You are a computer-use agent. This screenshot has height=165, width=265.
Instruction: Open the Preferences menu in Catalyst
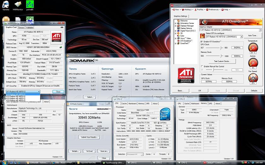click(x=213, y=10)
